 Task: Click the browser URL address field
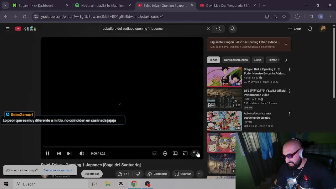point(151,17)
